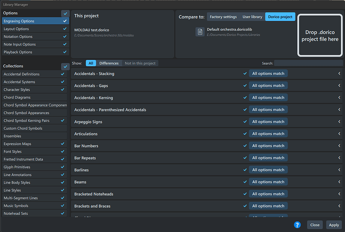Expand the Accidentals - Stacking row chevron

tap(339, 73)
